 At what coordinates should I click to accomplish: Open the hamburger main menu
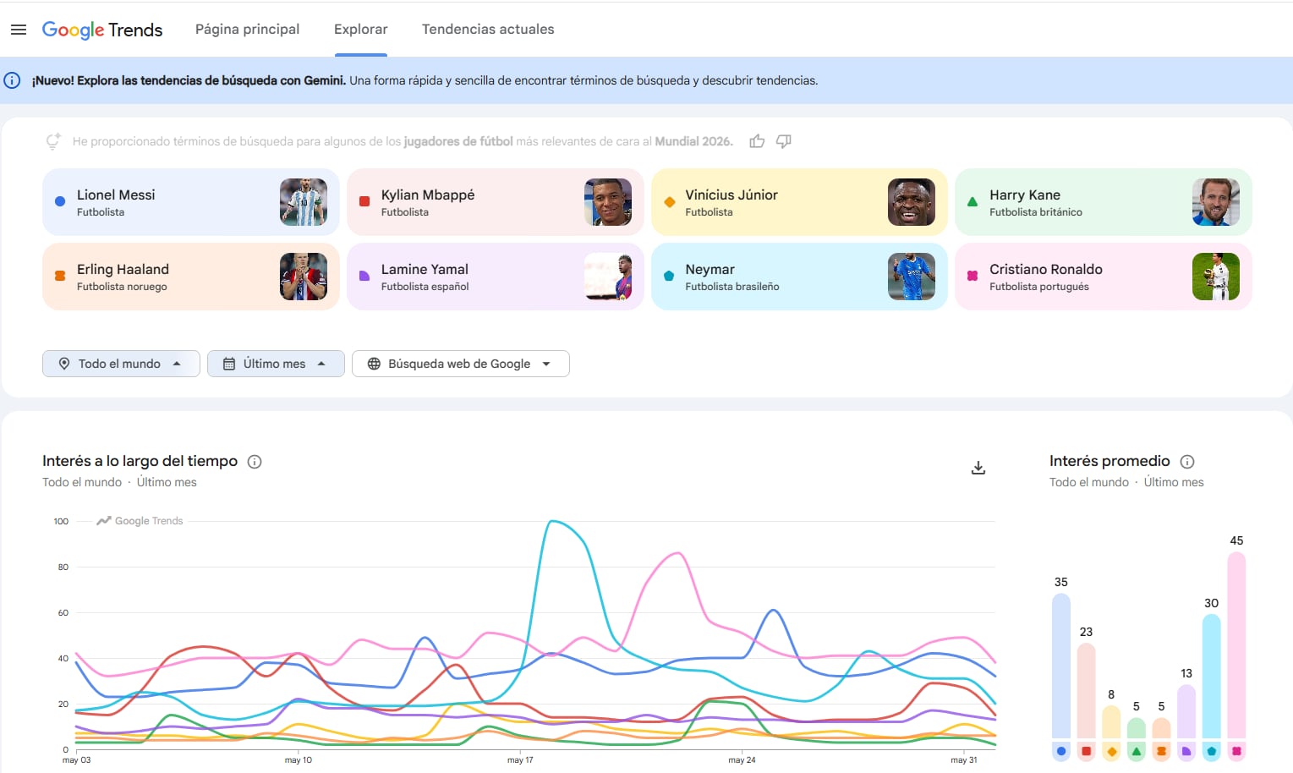click(x=19, y=30)
